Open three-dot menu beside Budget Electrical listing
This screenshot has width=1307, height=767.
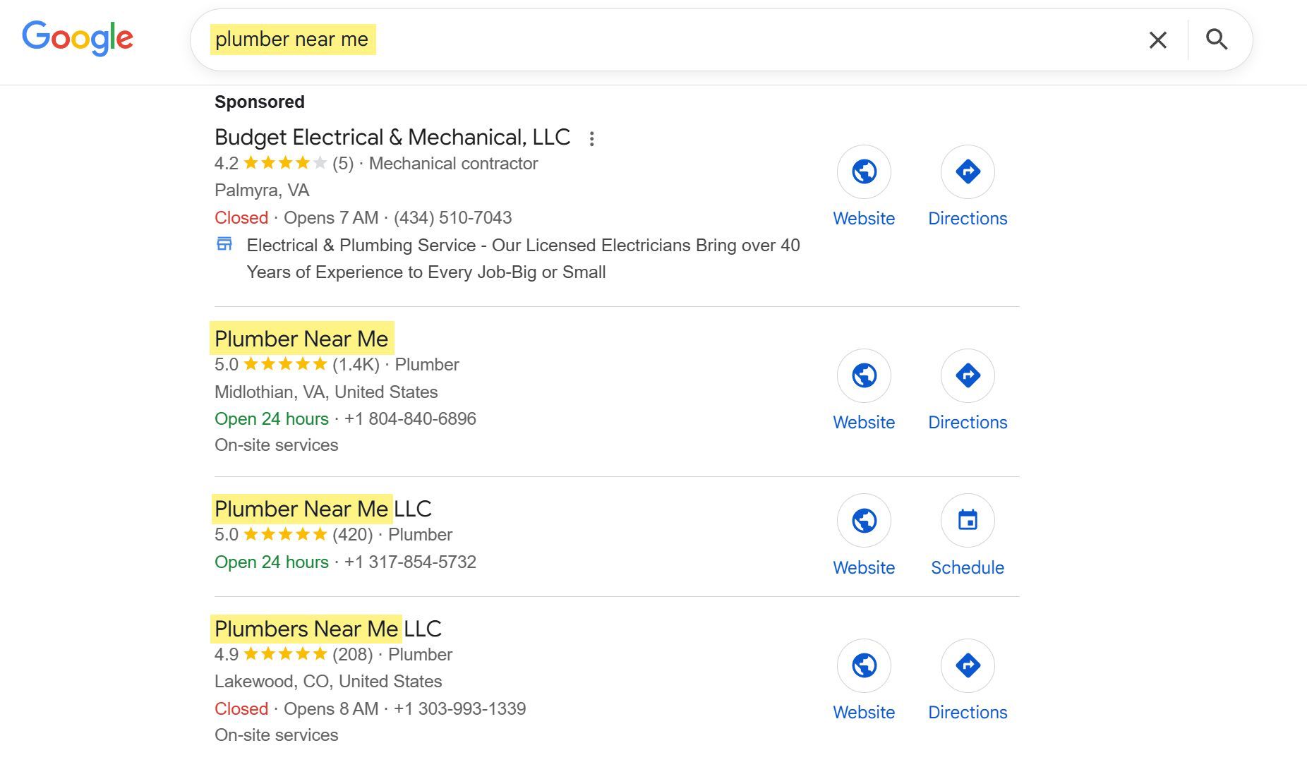pos(592,139)
